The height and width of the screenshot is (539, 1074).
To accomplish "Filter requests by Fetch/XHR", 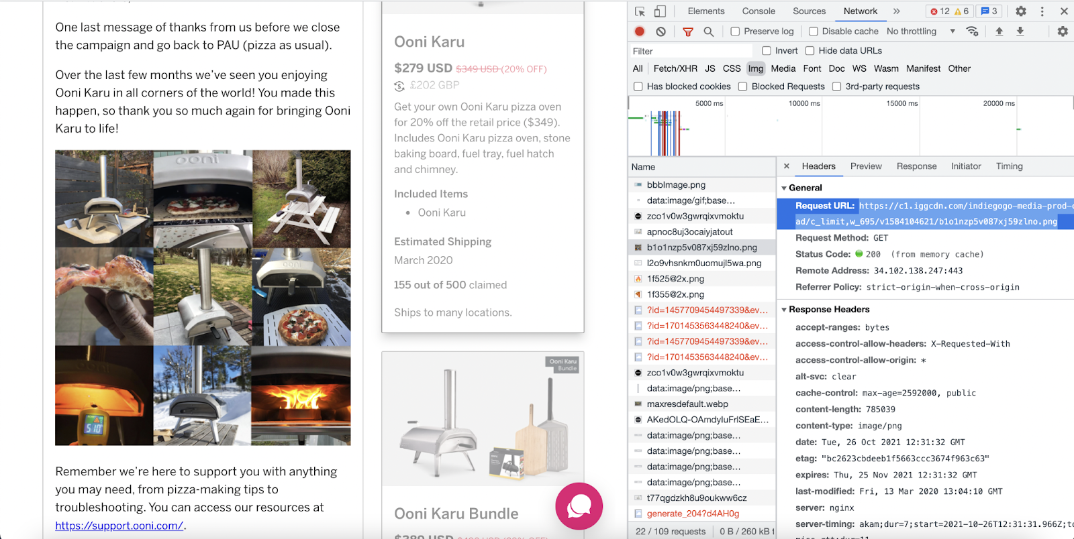I will (675, 69).
